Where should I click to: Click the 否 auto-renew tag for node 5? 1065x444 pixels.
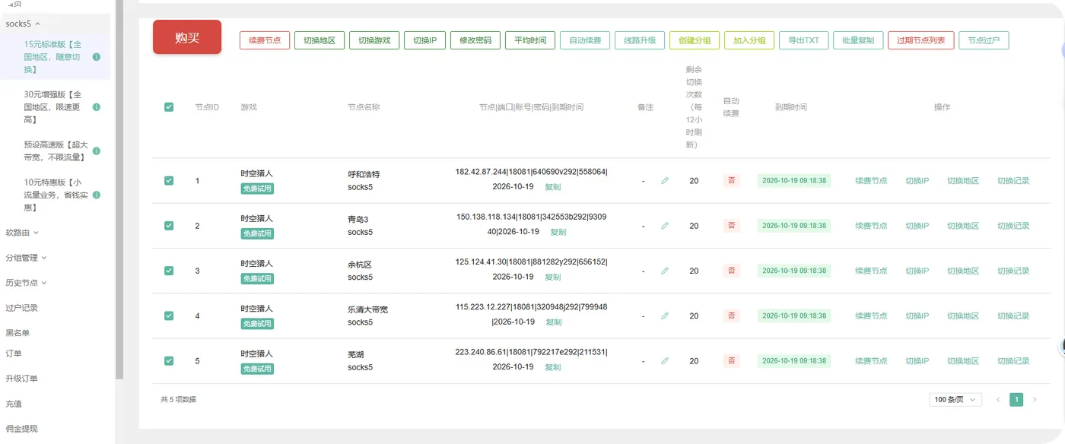click(x=731, y=361)
